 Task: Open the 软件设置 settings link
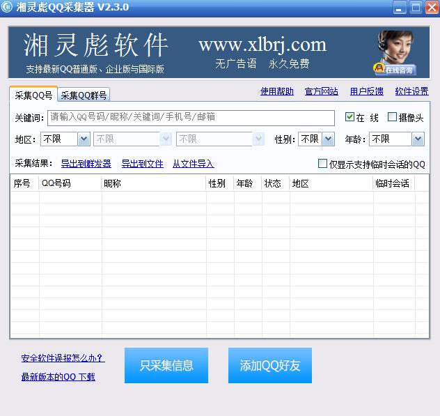click(x=411, y=91)
